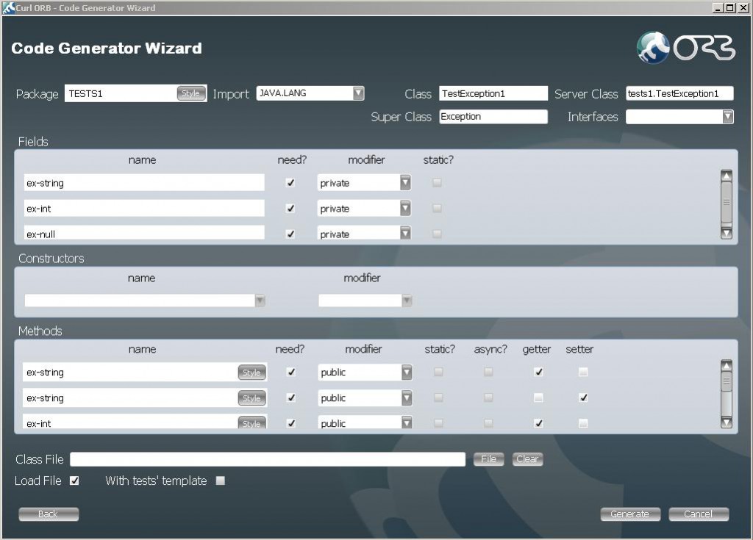
Task: Click the Class TestException1 input field
Action: point(493,93)
